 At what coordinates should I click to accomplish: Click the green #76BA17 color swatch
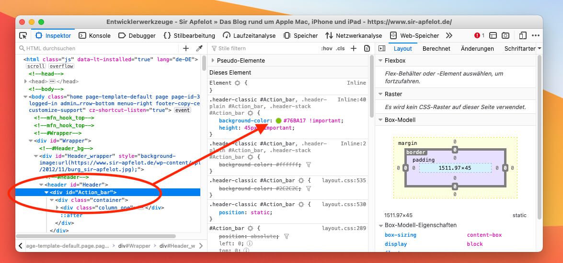(278, 121)
